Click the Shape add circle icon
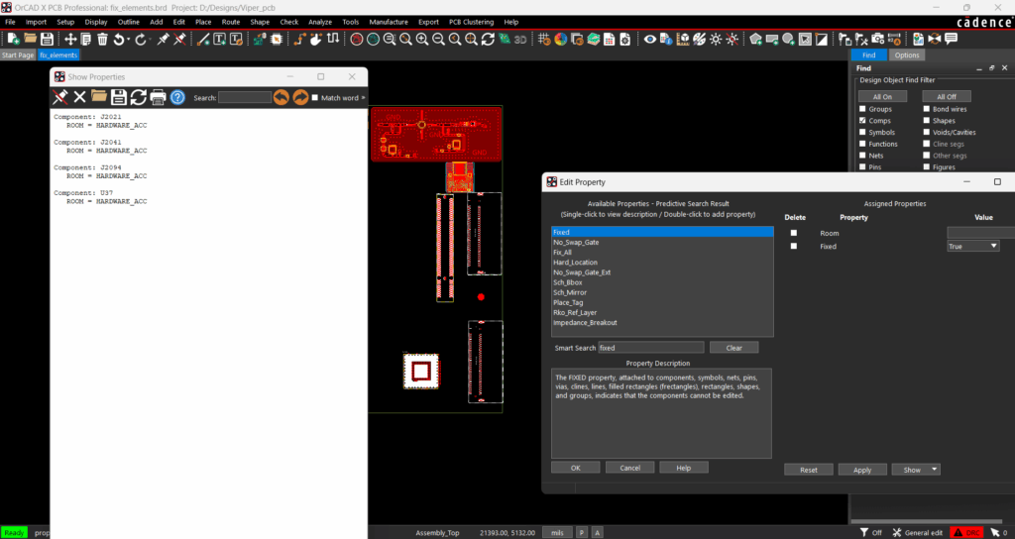The image size is (1015, 539). coord(788,39)
